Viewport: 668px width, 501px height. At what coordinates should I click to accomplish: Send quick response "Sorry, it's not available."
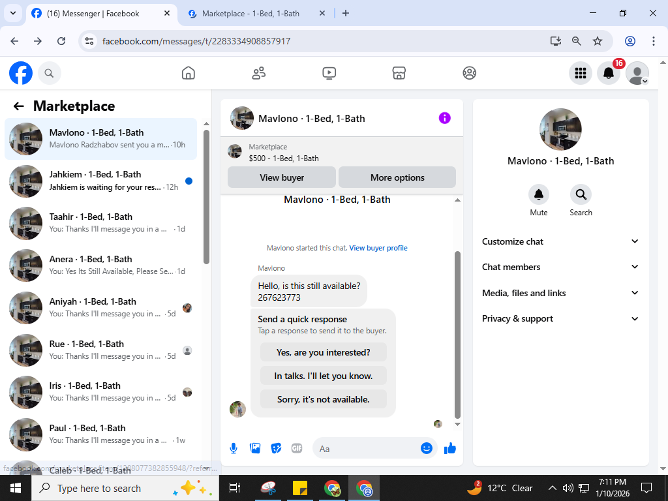click(324, 399)
